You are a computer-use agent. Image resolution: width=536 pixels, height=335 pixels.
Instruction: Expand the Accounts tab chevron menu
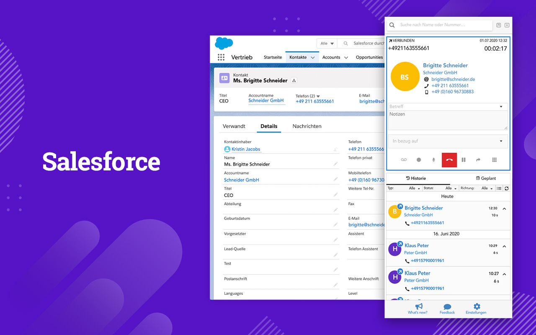coord(346,57)
